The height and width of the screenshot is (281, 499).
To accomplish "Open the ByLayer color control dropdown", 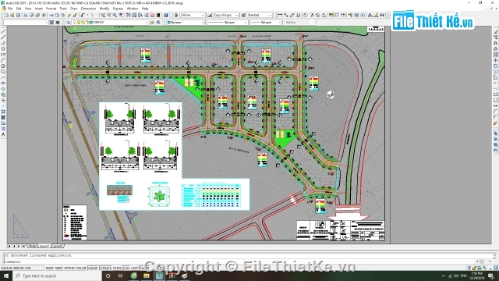I will point(186,23).
